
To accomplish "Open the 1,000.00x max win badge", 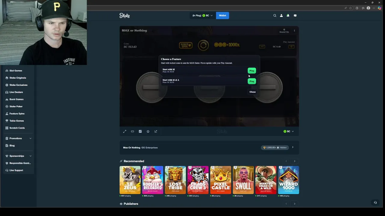I will click(x=275, y=148).
